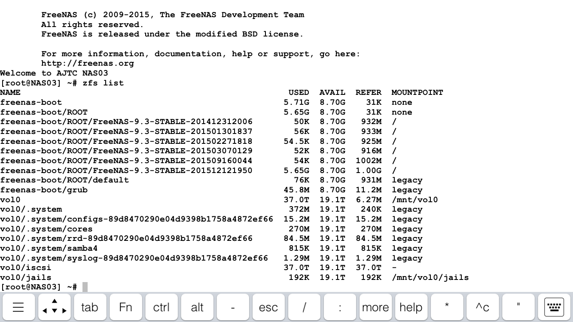573x322 pixels.
Task: Select the "vol0/.system/samba4" dataset name
Action: tap(49, 248)
